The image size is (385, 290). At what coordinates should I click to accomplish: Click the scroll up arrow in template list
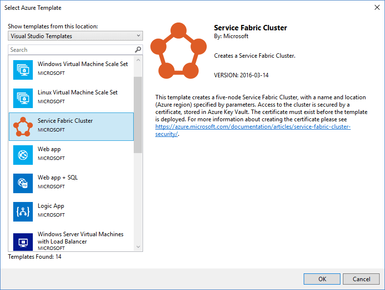pyautogui.click(x=138, y=60)
